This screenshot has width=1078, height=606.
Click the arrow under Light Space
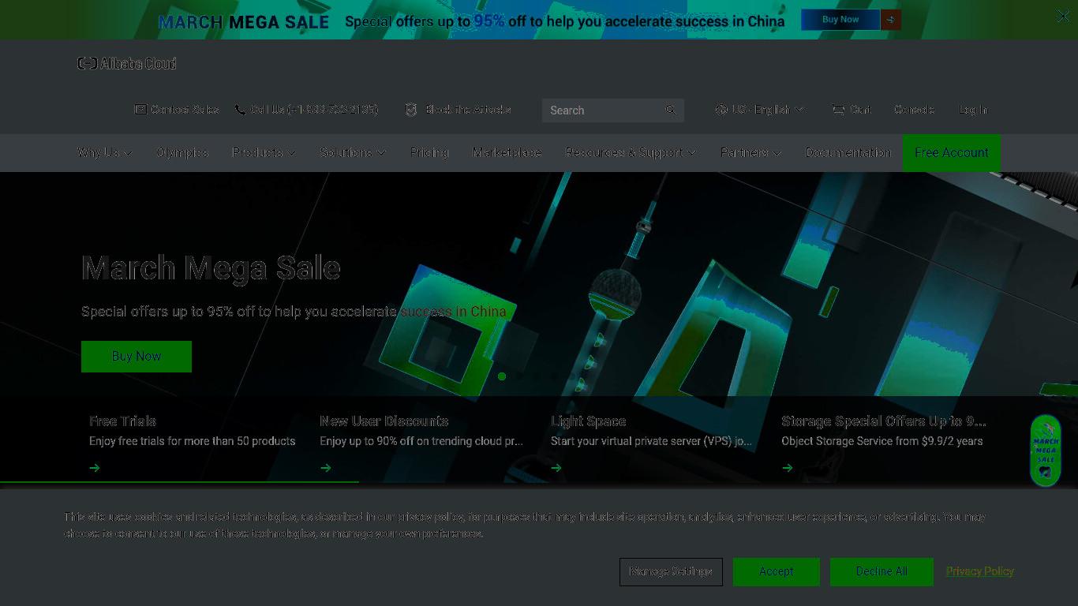(x=556, y=468)
